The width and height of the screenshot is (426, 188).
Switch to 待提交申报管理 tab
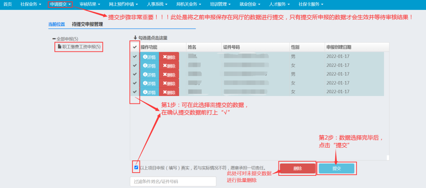[87, 24]
